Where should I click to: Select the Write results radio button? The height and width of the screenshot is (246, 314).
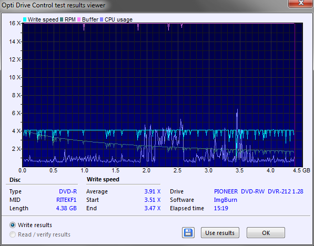pyautogui.click(x=13, y=225)
